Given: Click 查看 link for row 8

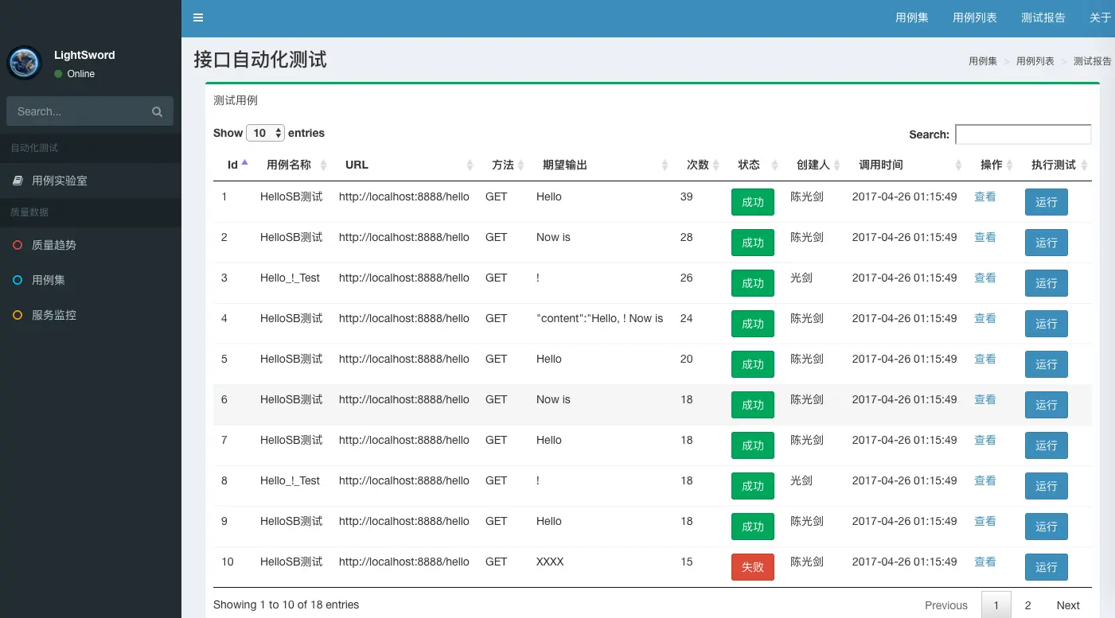Looking at the screenshot, I should pyautogui.click(x=985, y=480).
